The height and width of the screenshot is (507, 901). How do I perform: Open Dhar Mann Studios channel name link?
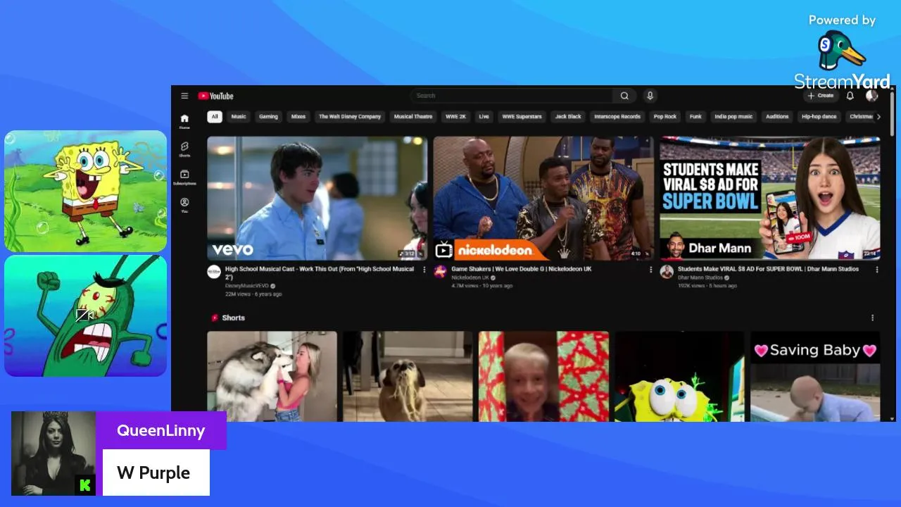[700, 277]
